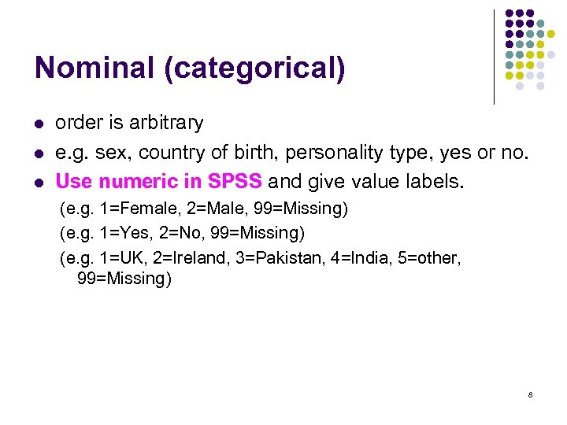Click the slide title "Nominal (categorical)"

[x=189, y=68]
